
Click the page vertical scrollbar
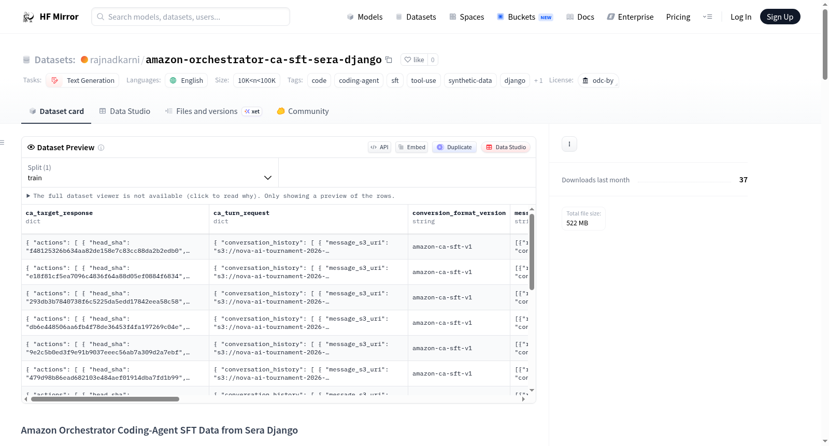(825, 44)
